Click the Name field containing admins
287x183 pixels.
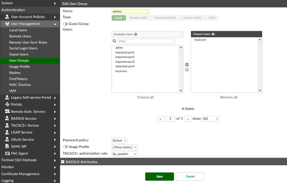(130, 11)
